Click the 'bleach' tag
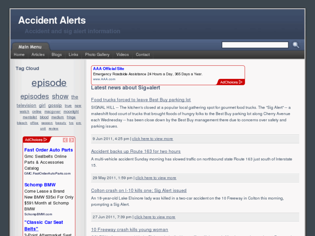 22,123
